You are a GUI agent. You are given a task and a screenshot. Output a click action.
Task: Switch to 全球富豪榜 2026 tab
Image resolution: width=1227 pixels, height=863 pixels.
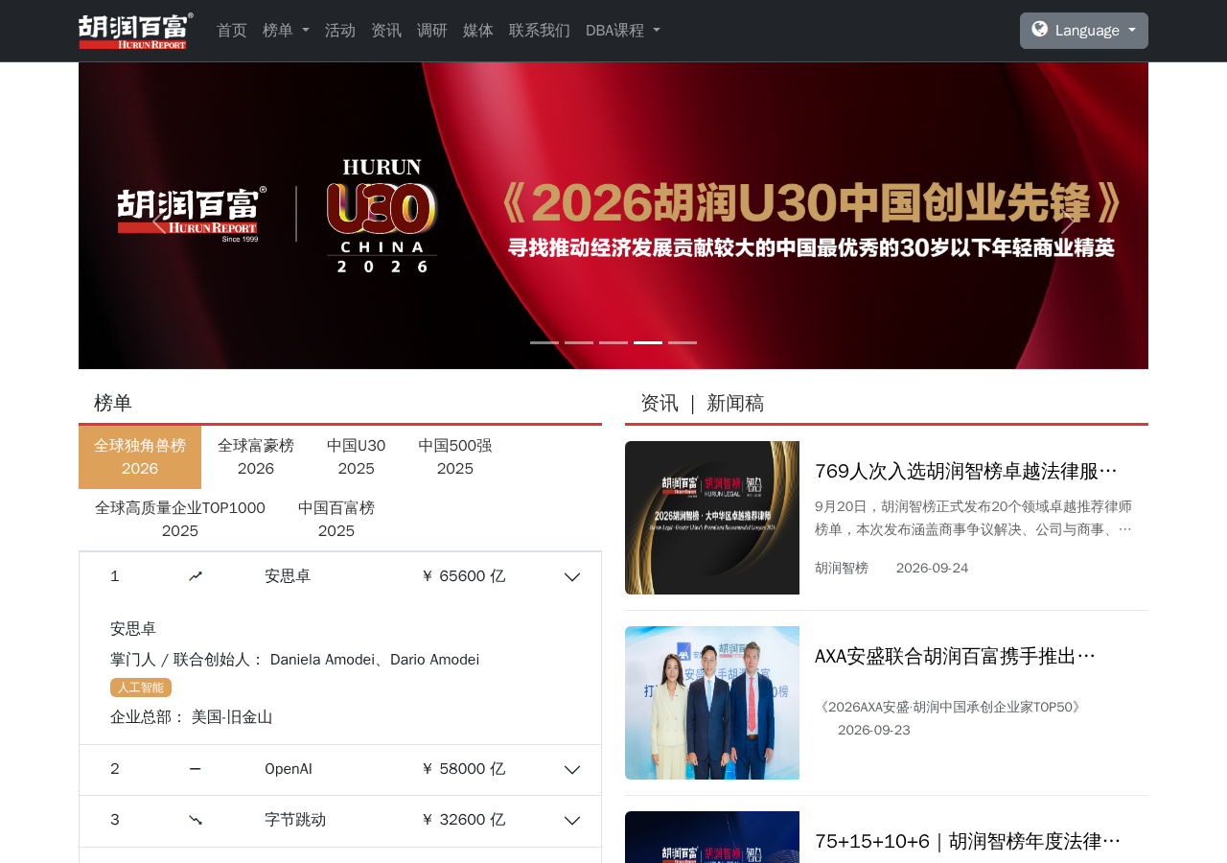point(256,457)
